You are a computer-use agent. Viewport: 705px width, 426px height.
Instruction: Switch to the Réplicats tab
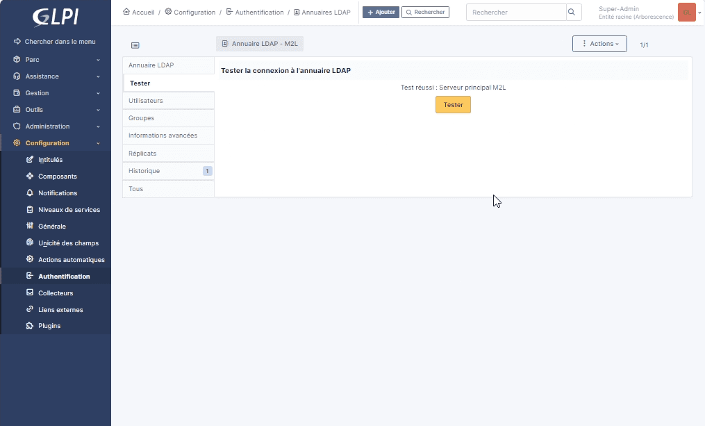point(168,153)
